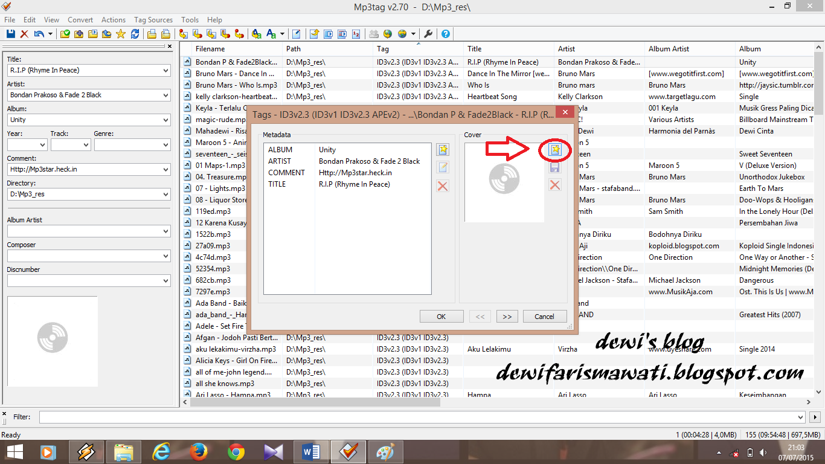This screenshot has height=464, width=825.
Task: Open the Favorites star toolbar icon
Action: (x=120, y=34)
